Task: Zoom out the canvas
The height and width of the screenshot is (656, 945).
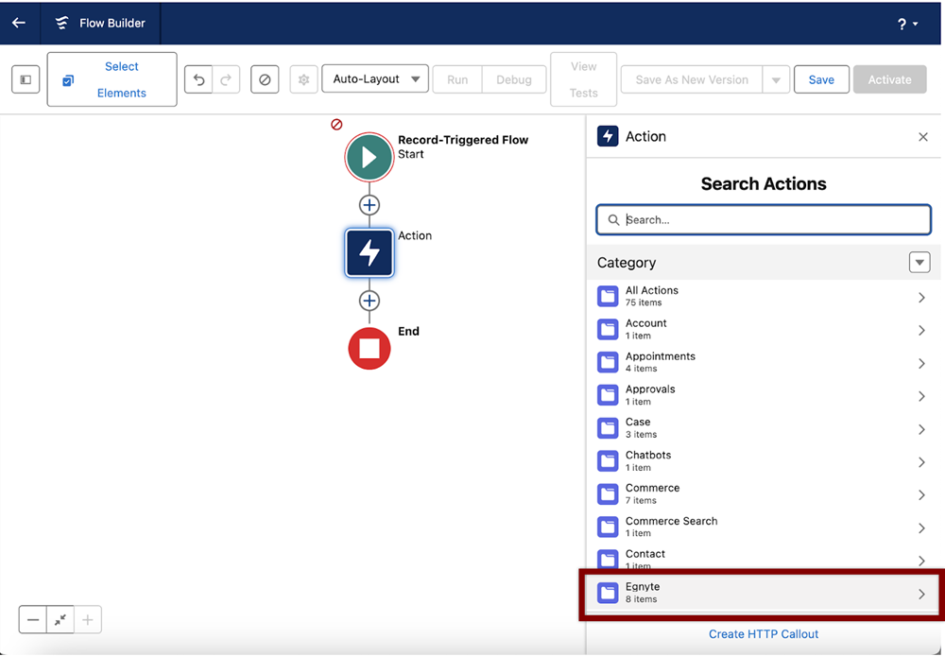Action: click(32, 620)
